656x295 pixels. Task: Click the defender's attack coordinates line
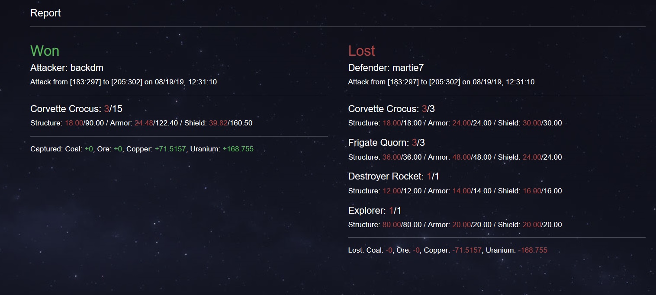tap(441, 82)
